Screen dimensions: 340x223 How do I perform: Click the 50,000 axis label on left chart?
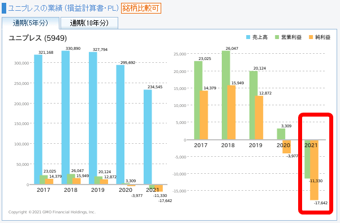pyautogui.click(x=23, y=165)
